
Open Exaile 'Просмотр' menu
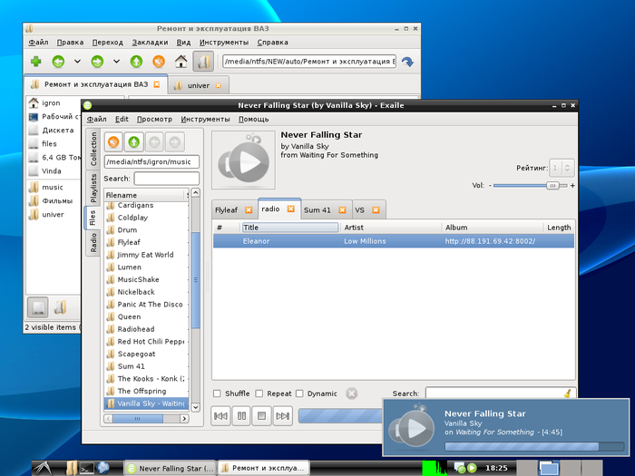click(x=154, y=119)
